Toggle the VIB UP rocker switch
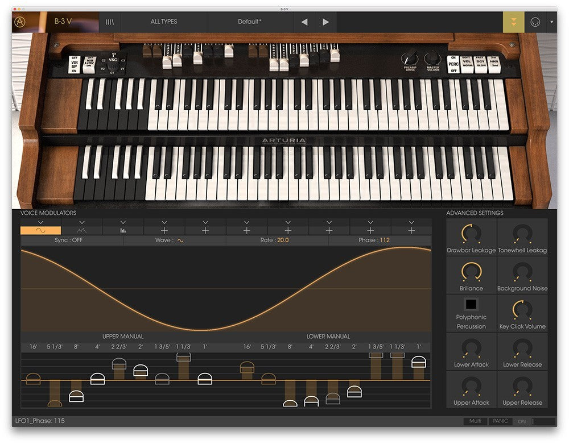Screen dimensions: 569x444 [74, 64]
